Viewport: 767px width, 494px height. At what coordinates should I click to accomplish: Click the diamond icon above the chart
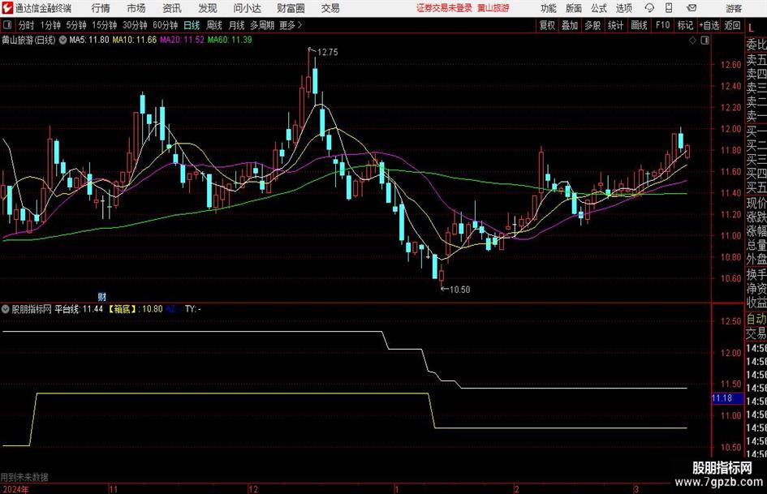(692, 41)
